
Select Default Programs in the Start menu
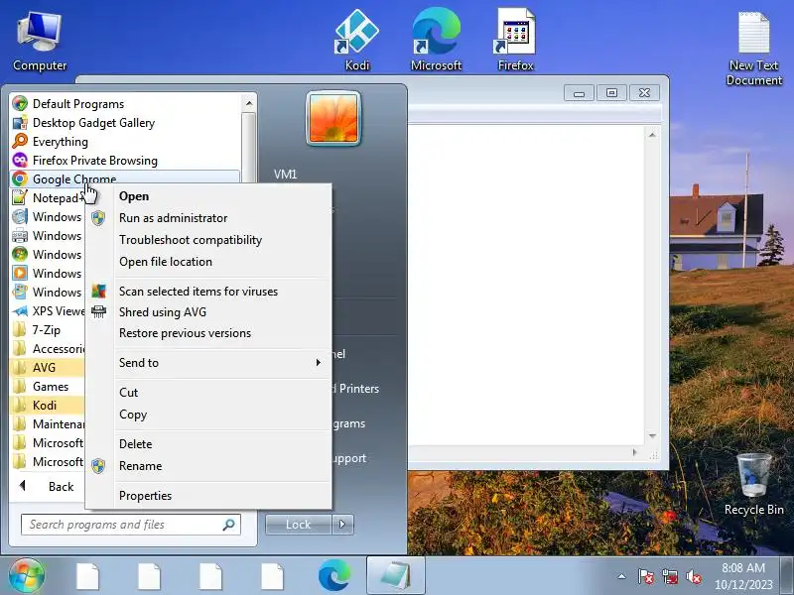coord(126,104)
